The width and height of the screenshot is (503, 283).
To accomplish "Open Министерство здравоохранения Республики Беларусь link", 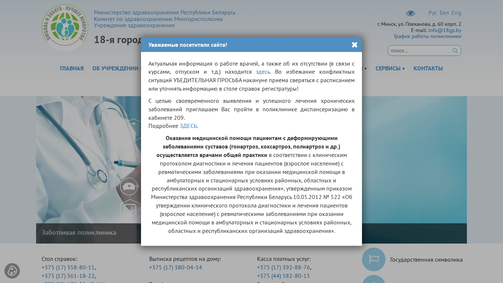I will [165, 13].
